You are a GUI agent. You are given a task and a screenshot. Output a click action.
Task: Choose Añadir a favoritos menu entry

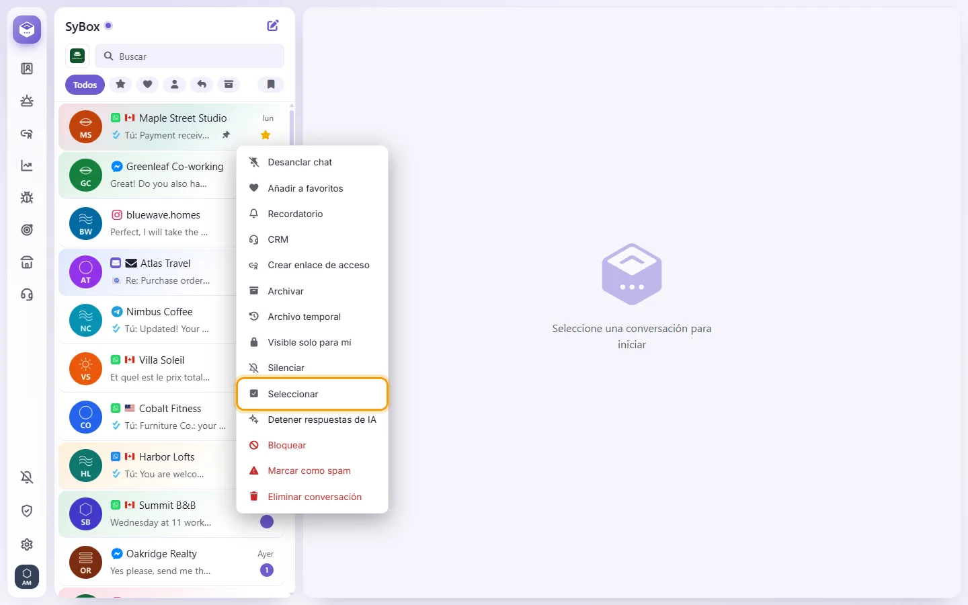(x=313, y=188)
